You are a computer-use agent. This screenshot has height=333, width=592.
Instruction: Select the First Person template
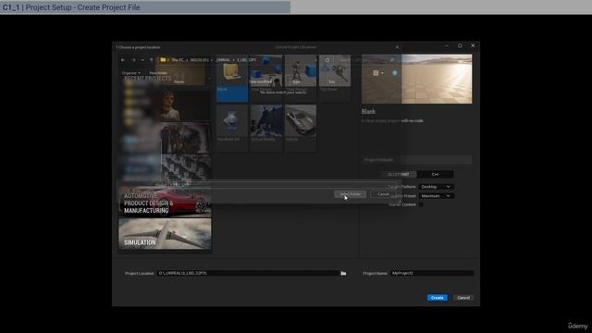[266, 79]
